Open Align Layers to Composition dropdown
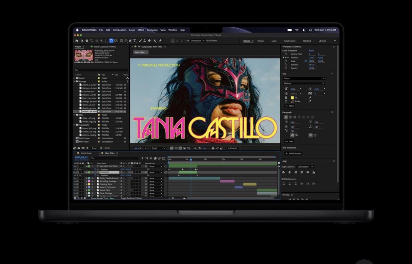Image resolution: width=412 pixels, height=264 pixels. 305,167
